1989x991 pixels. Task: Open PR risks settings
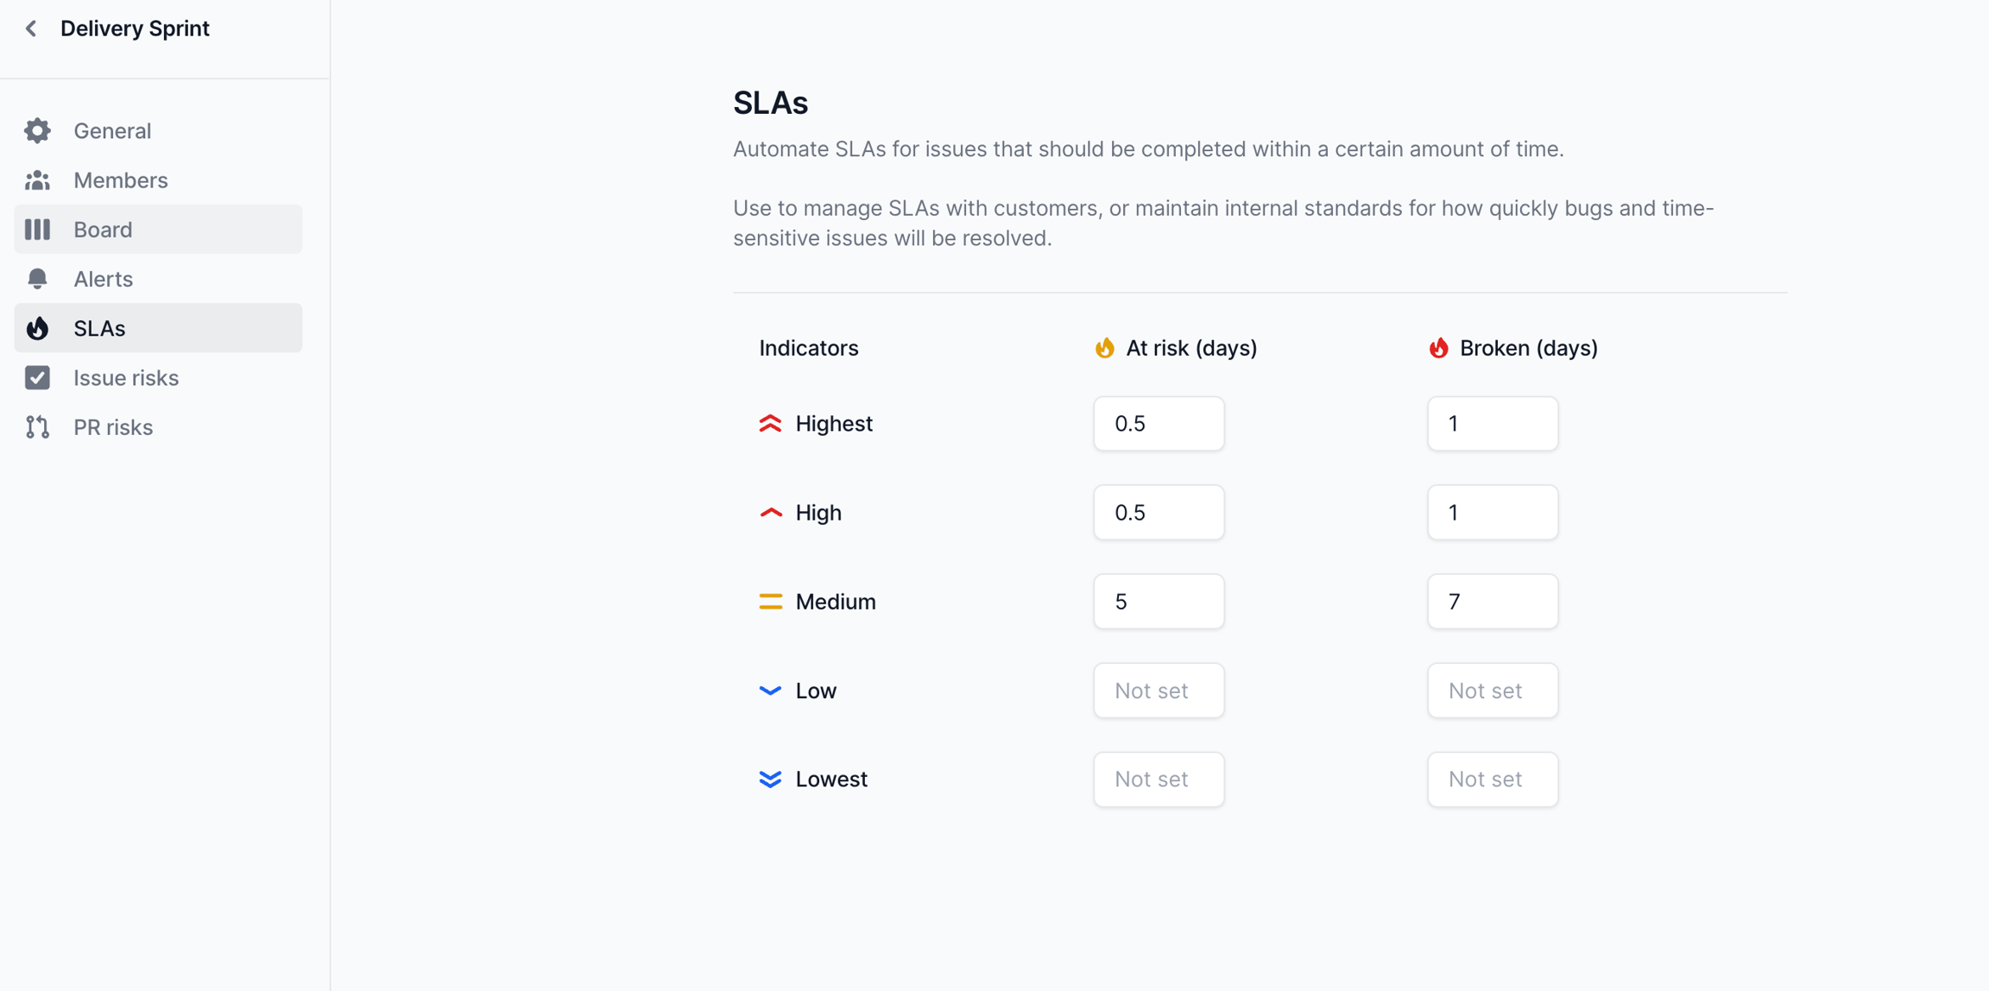(x=113, y=427)
